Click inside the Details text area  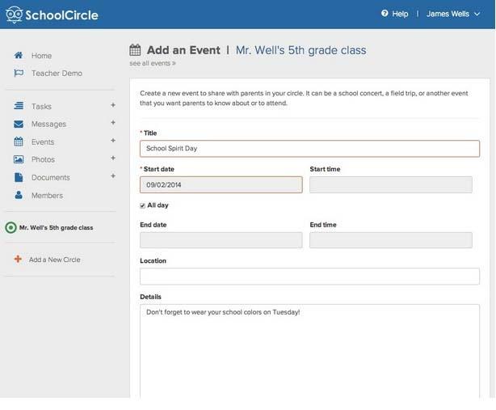click(x=309, y=351)
